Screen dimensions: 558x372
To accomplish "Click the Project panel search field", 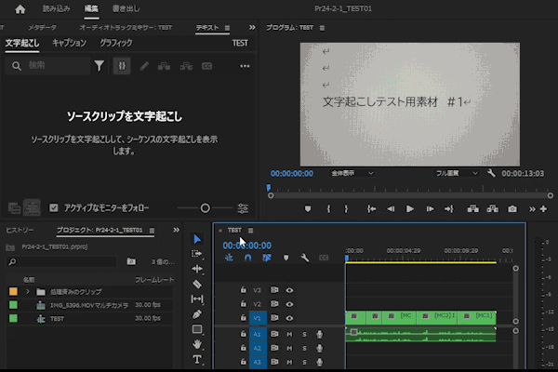I will [x=61, y=262].
